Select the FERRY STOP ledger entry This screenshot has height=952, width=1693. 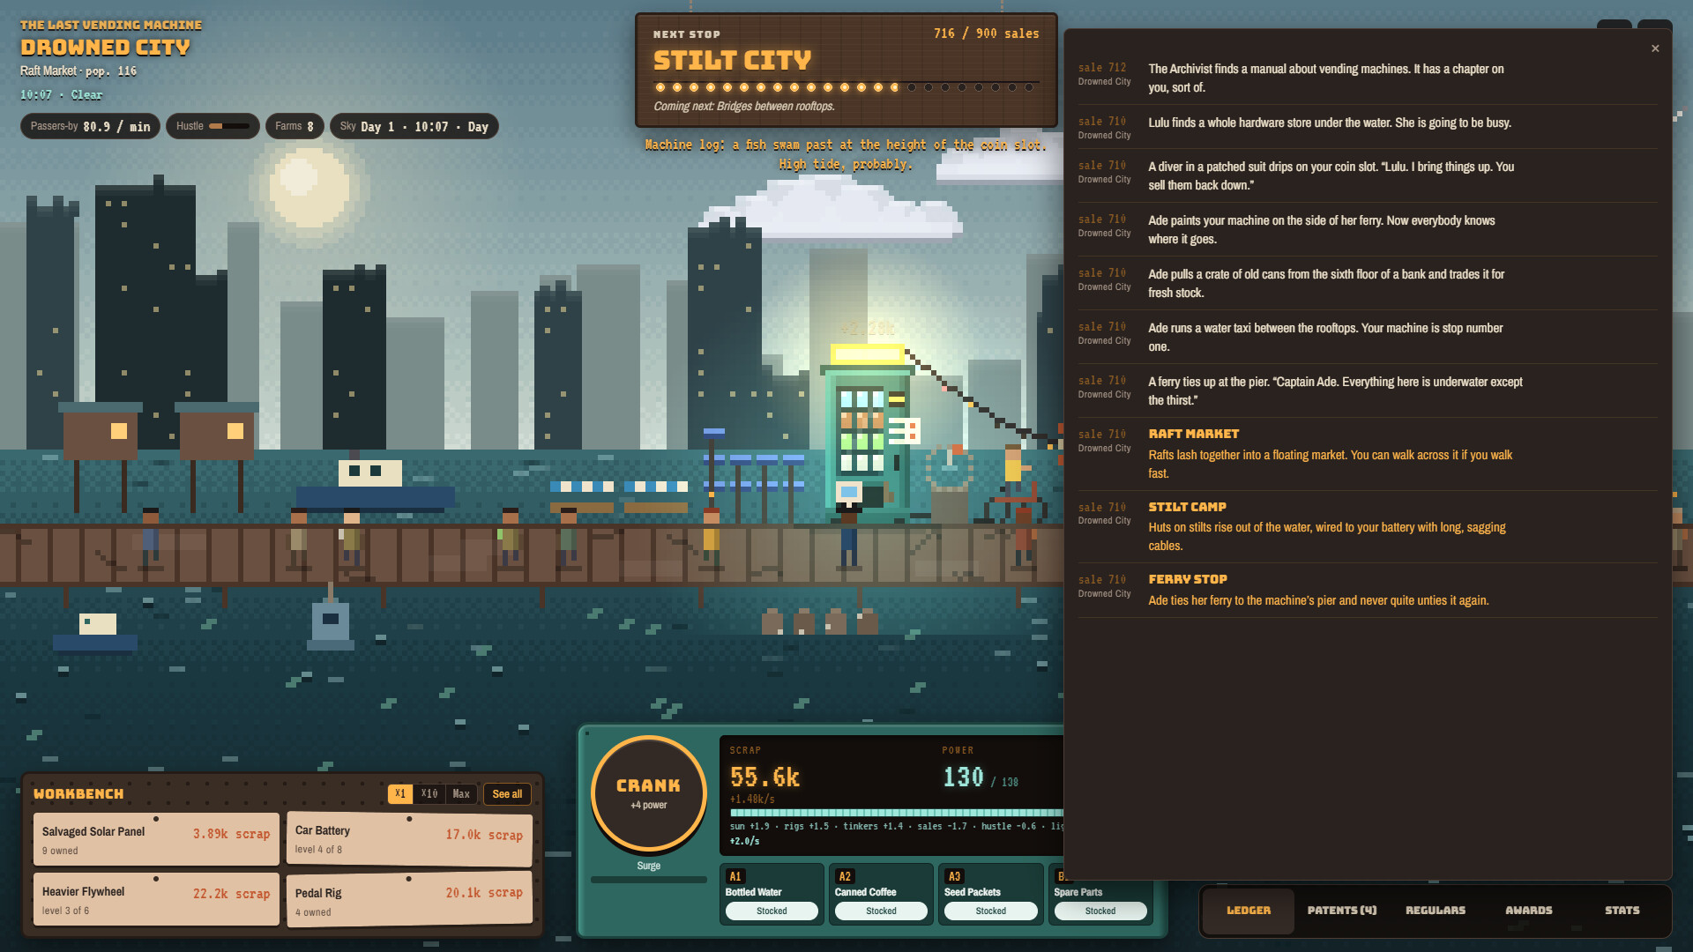(x=1367, y=590)
